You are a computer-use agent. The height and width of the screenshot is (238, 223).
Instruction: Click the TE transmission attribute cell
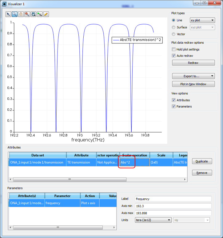[x=81, y=162]
